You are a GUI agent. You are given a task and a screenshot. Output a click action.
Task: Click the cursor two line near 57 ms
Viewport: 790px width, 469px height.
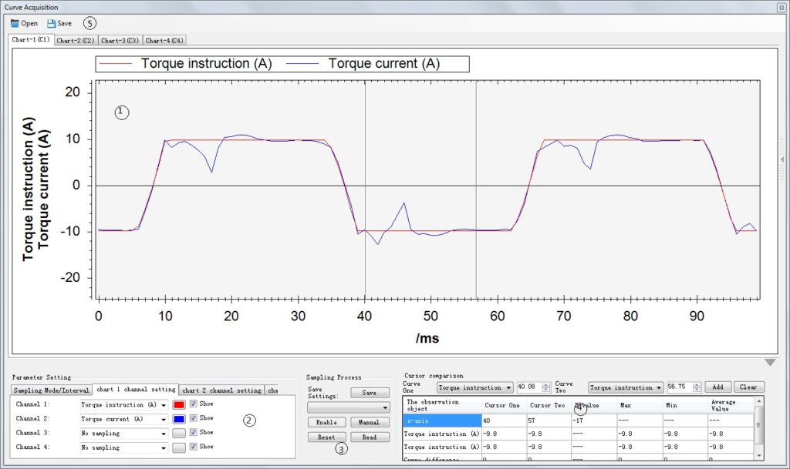click(476, 189)
